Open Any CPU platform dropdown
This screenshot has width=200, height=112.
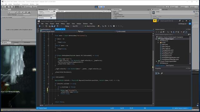78,26
